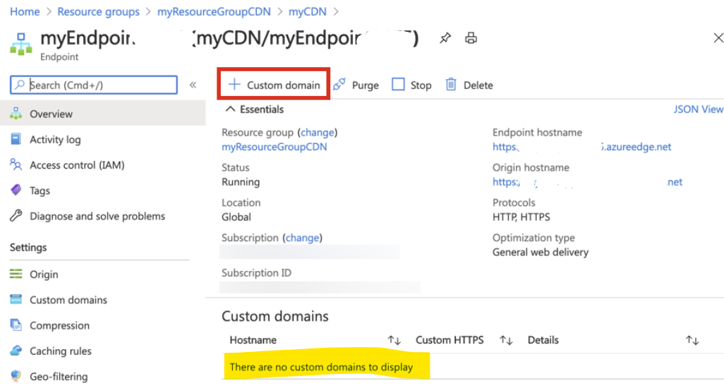The image size is (724, 388).
Task: Click the Custom domains sidebar icon
Action: 16,299
